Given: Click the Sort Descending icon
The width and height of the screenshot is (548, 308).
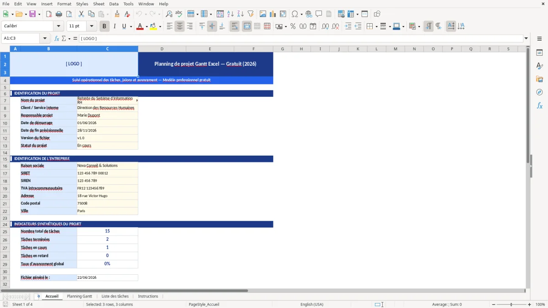Looking at the screenshot, I should point(241,14).
